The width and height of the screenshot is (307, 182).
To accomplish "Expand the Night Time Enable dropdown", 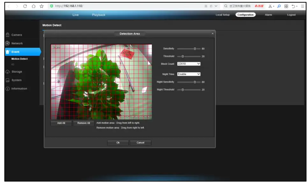I will [189, 74].
